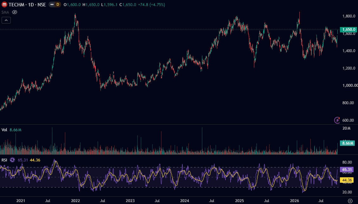Click the 2024 label on time axis
The height and width of the screenshot is (204, 358).
point(185,201)
